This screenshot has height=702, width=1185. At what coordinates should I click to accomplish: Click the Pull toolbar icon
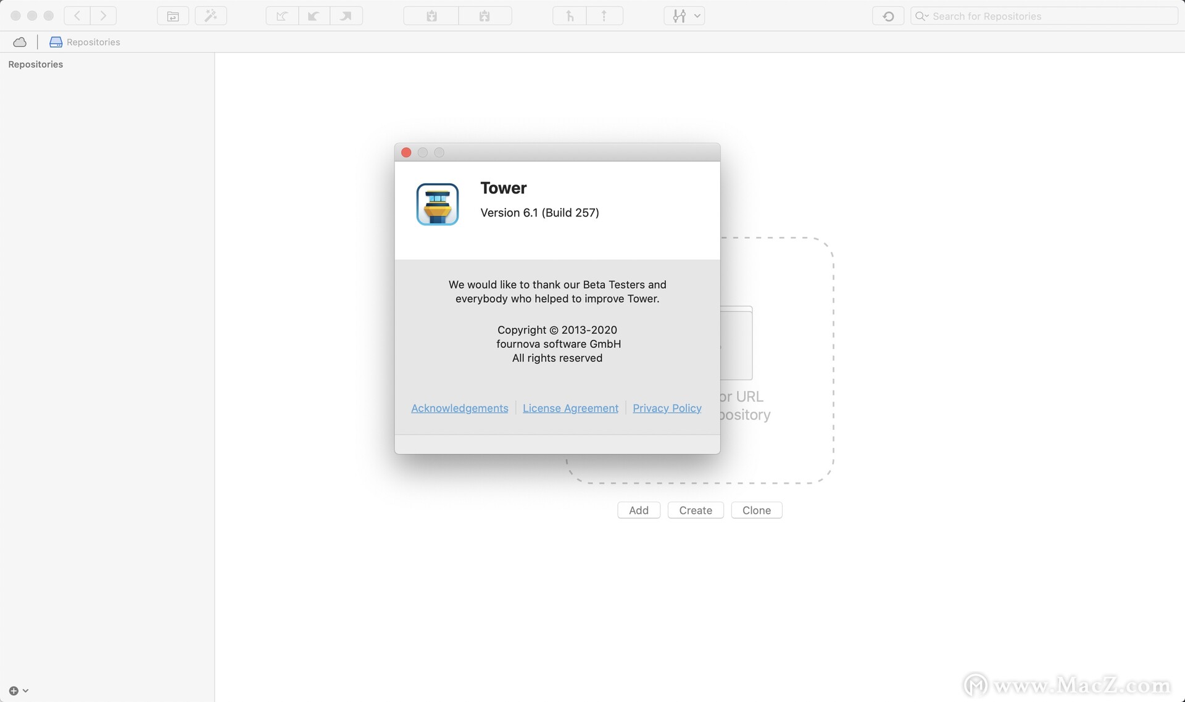pyautogui.click(x=314, y=16)
